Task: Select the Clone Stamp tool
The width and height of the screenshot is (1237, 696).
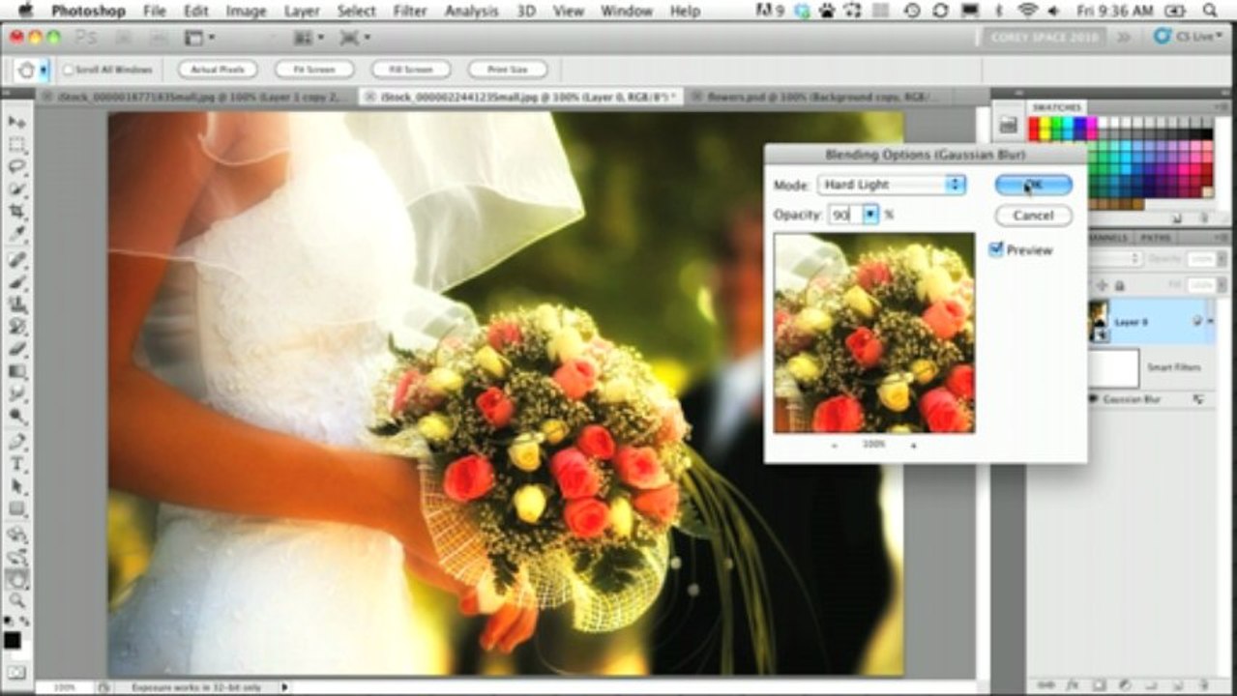Action: coord(16,304)
